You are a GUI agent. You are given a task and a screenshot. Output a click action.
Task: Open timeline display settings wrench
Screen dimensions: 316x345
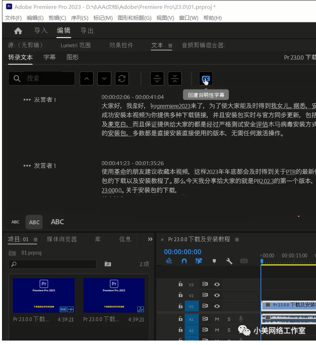(229, 261)
